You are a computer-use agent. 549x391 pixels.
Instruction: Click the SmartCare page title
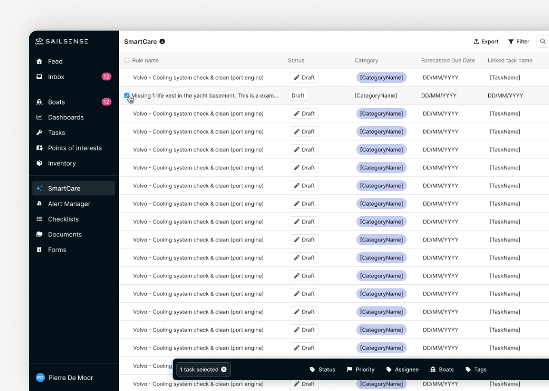pos(140,41)
